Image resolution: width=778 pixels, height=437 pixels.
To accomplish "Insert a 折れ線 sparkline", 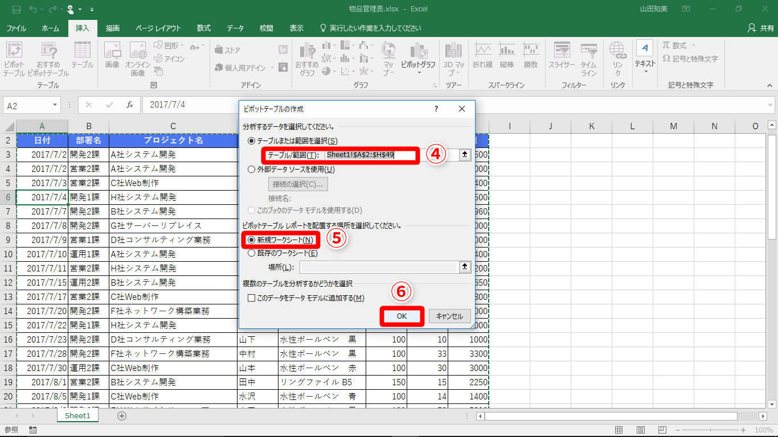I will [482, 55].
